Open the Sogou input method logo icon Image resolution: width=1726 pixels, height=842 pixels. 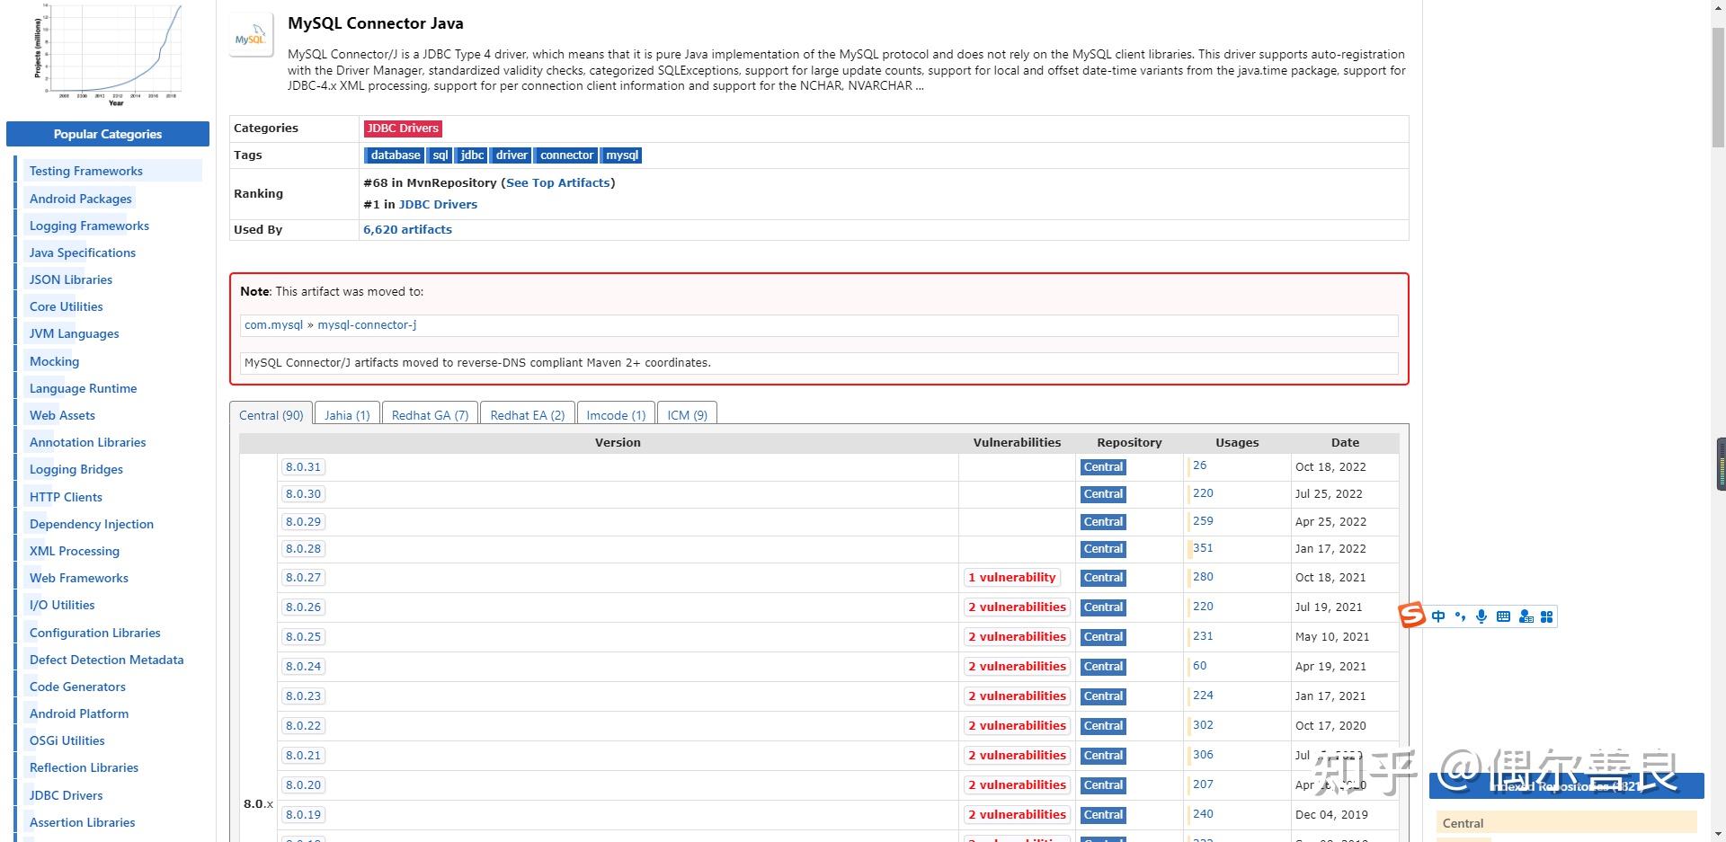point(1411,616)
